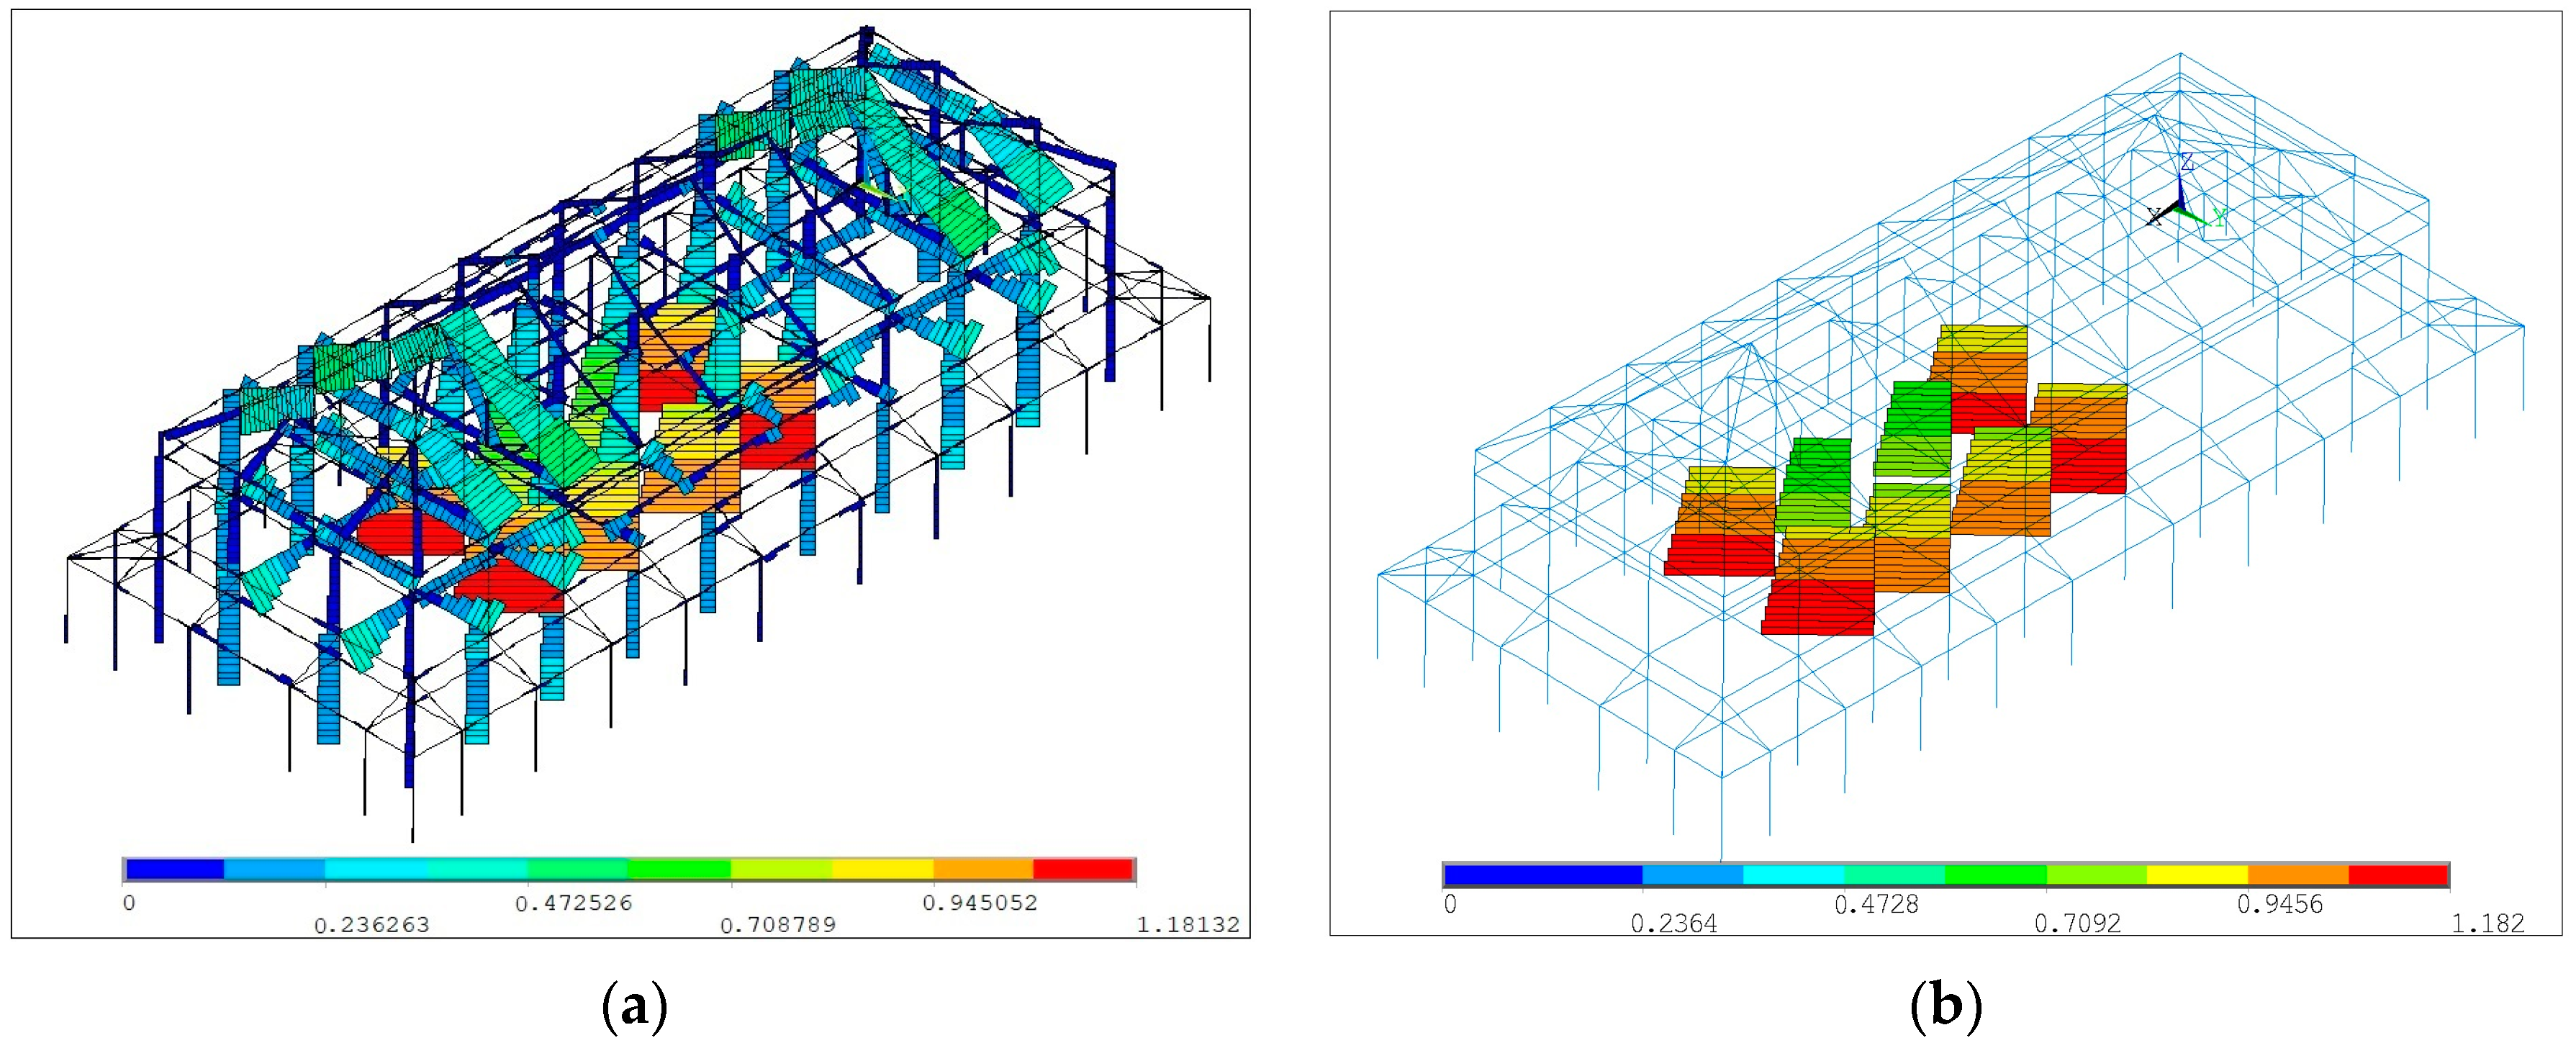Click the black X axis label
The image size is (2576, 1043).
point(2154,216)
